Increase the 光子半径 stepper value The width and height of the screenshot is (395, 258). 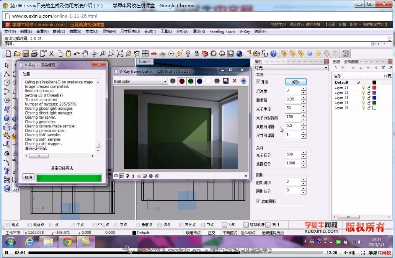pos(304,106)
